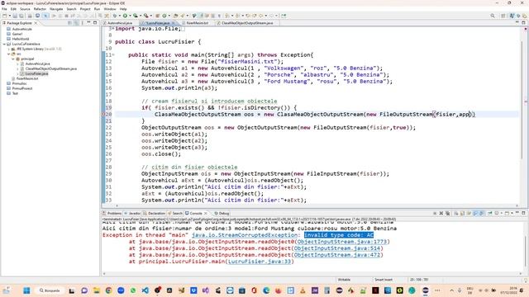This screenshot has height=297, width=529.
Task: Open the Refactor menu
Action: click(x=40, y=9)
